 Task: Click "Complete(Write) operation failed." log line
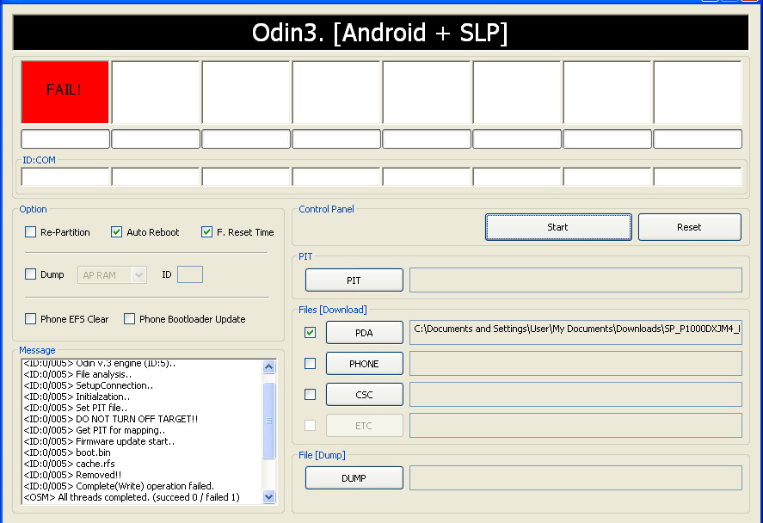tap(119, 486)
